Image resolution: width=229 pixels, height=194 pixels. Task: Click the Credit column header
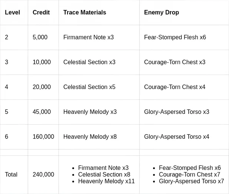[x=41, y=13]
